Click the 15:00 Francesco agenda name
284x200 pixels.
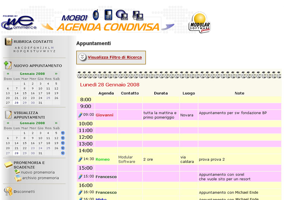point(106,177)
